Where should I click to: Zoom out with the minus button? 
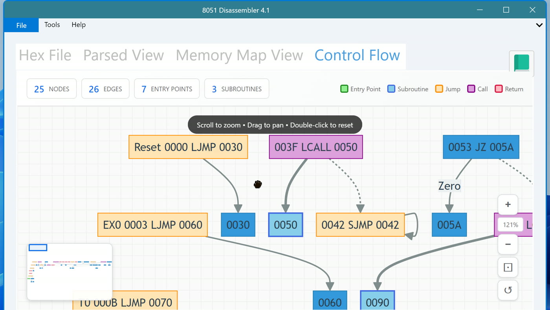coord(508,244)
